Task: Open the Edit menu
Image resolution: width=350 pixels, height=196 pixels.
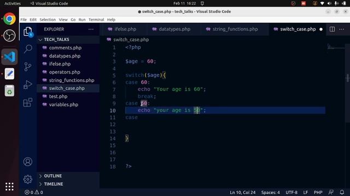Action: point(33,20)
